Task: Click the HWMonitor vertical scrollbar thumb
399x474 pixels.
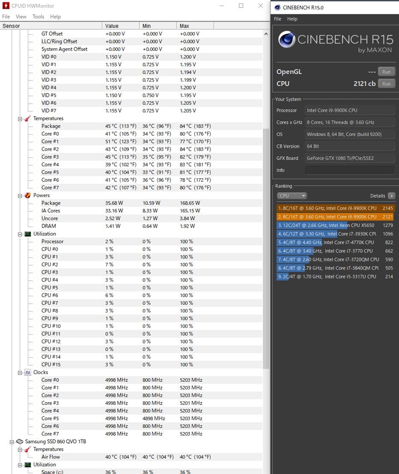Action: [266, 249]
